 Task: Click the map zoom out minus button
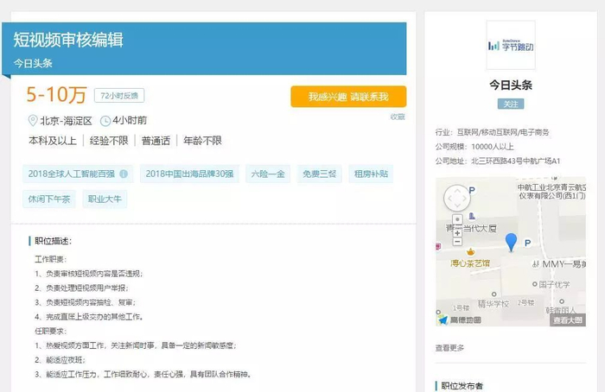pyautogui.click(x=457, y=242)
